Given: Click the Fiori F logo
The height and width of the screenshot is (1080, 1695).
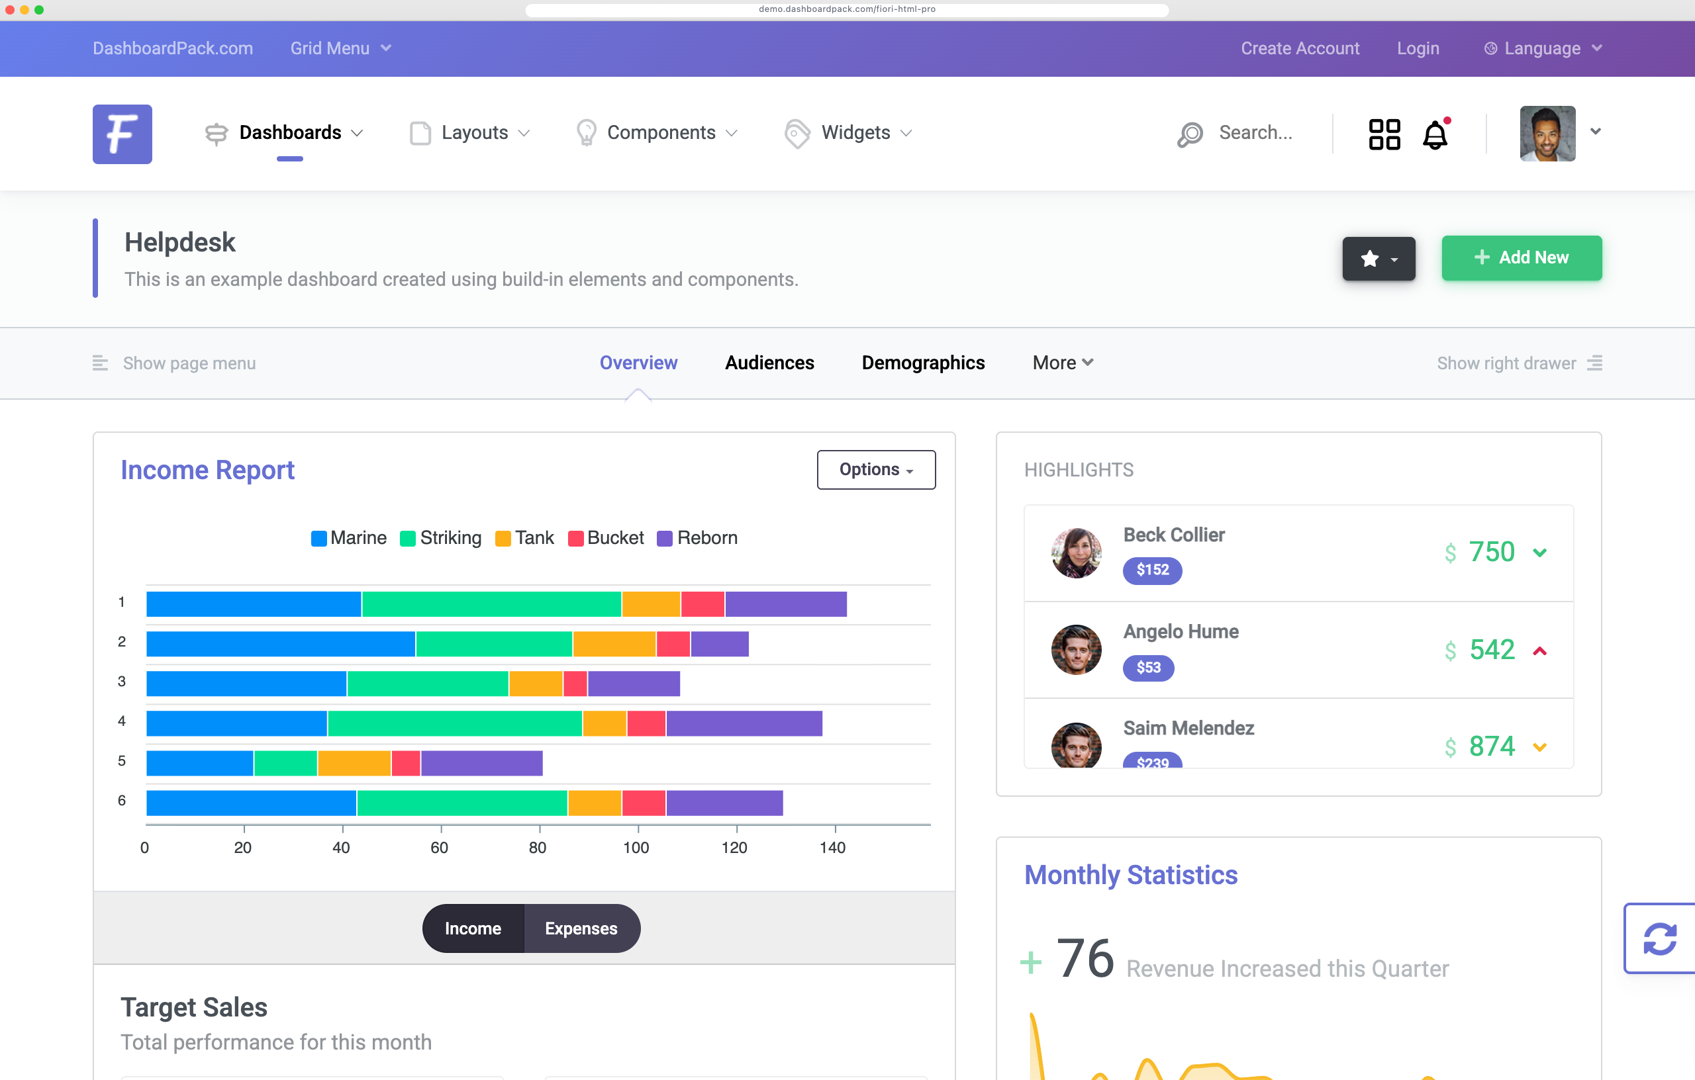Looking at the screenshot, I should click(122, 134).
